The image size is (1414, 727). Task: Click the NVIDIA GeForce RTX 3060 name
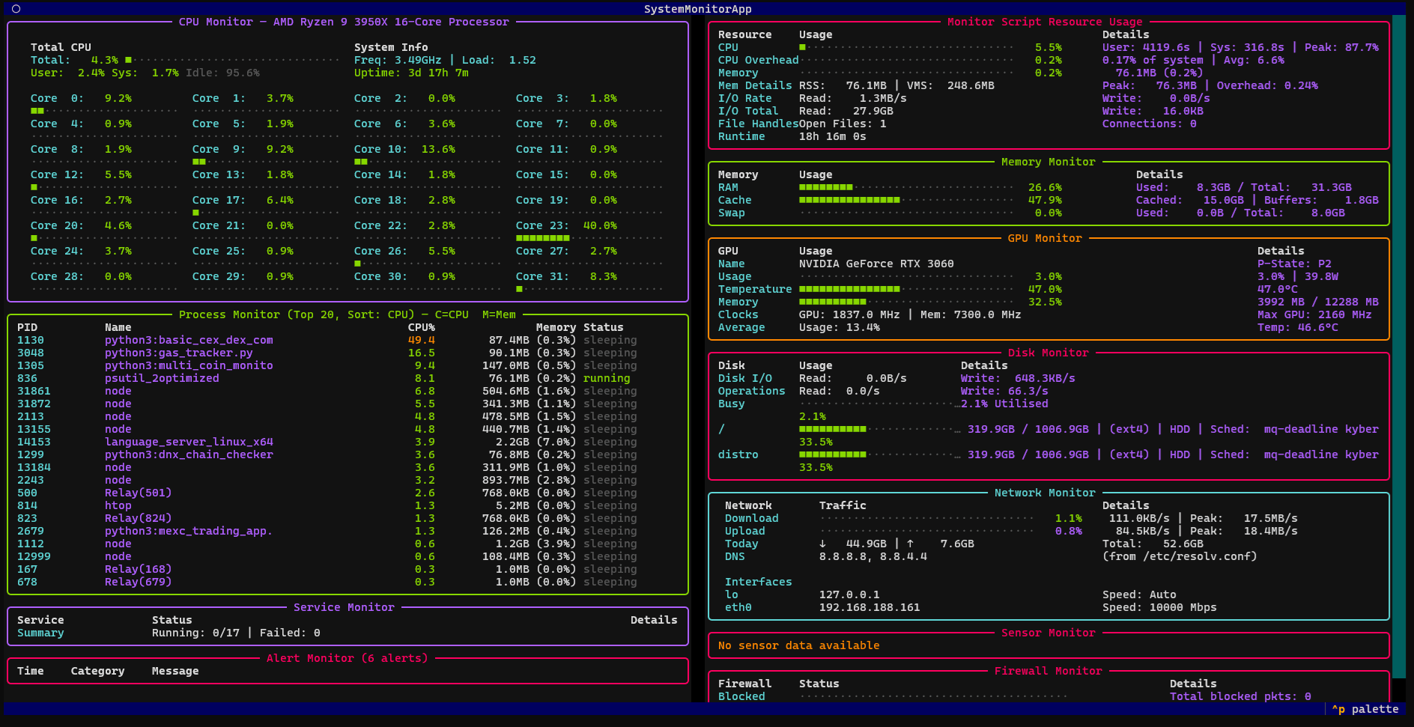[876, 264]
